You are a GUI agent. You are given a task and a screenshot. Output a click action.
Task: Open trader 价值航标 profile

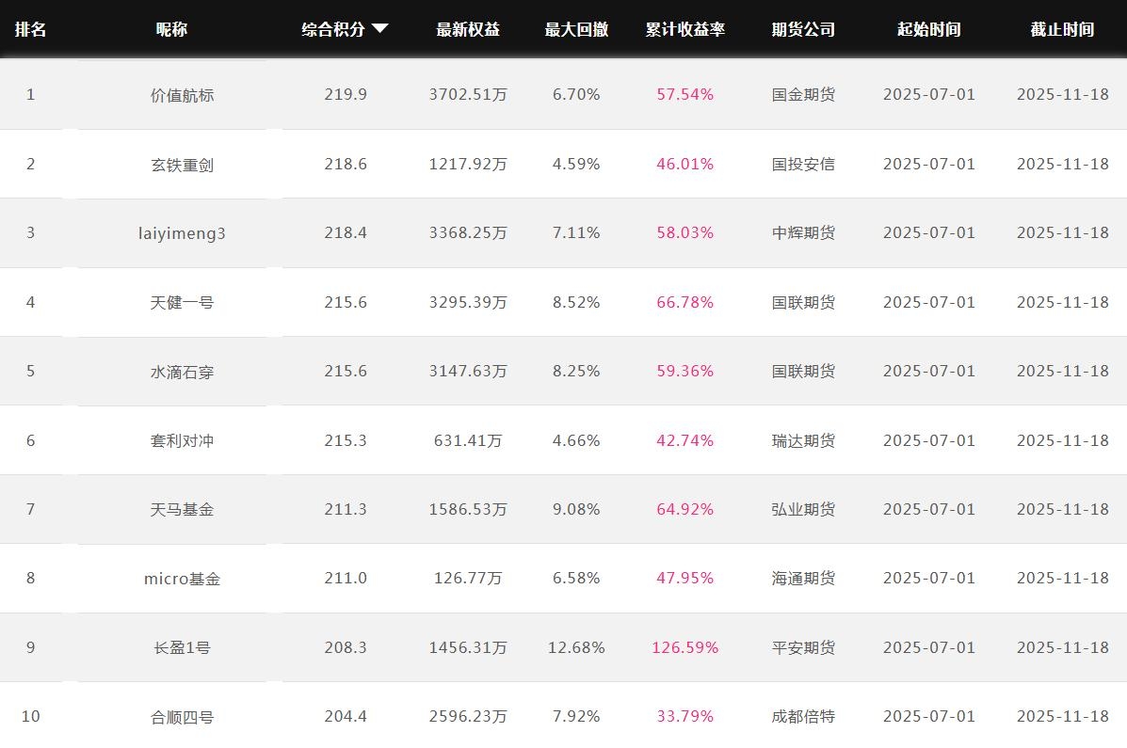pyautogui.click(x=182, y=95)
